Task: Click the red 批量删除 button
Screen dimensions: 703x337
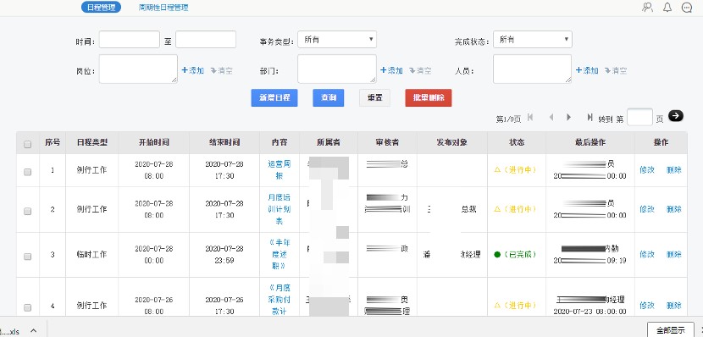Action: click(x=429, y=97)
